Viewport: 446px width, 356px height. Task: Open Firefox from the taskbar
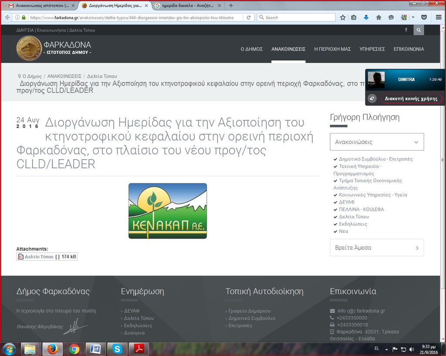pos(52,349)
